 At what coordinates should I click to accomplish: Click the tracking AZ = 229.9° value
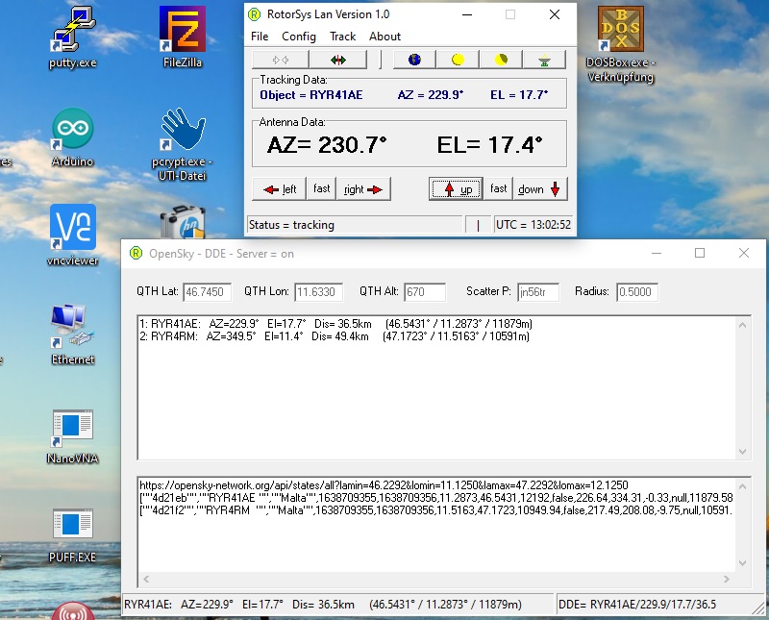pos(431,95)
